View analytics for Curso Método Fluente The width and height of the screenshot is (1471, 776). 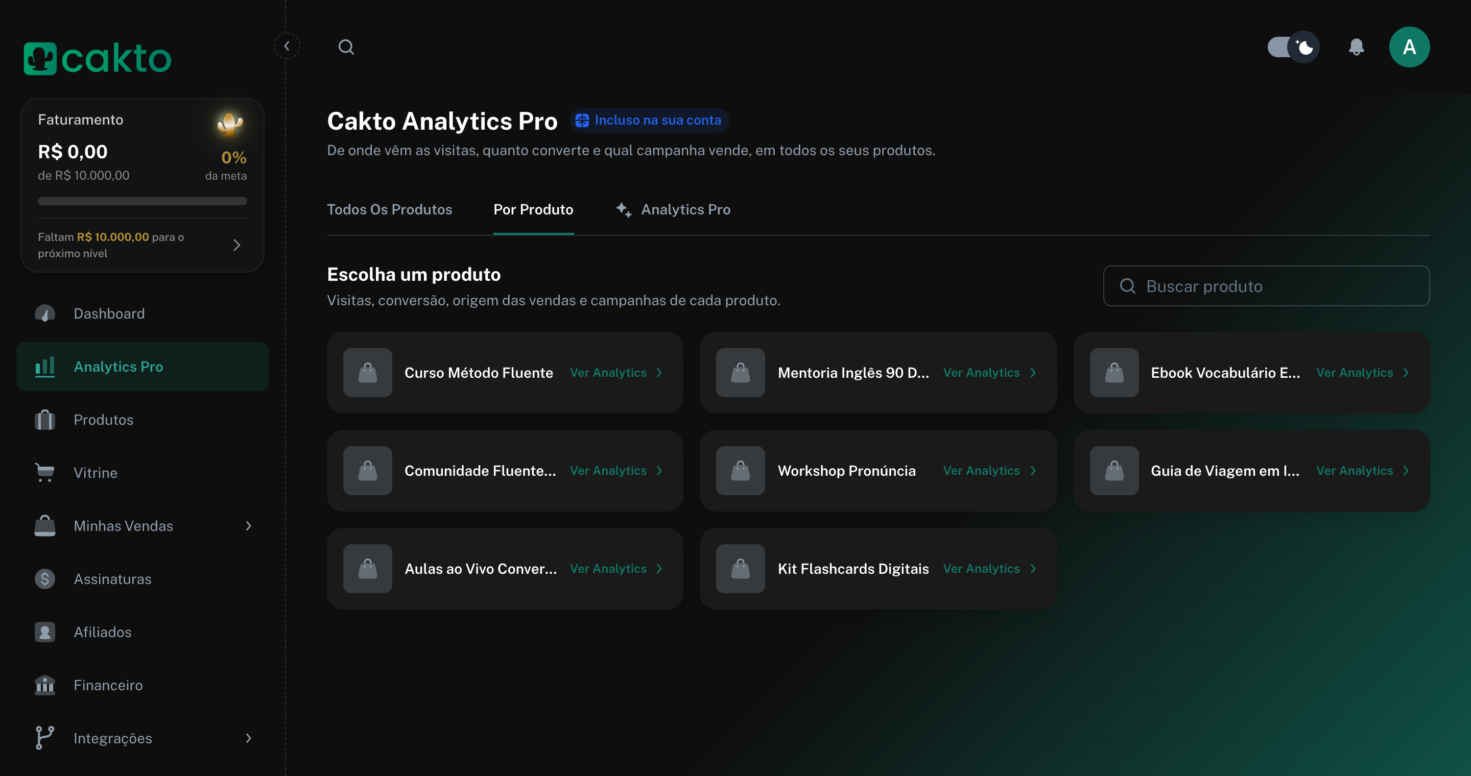(x=616, y=373)
